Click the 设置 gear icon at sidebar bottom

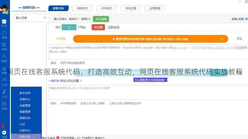click(4, 132)
